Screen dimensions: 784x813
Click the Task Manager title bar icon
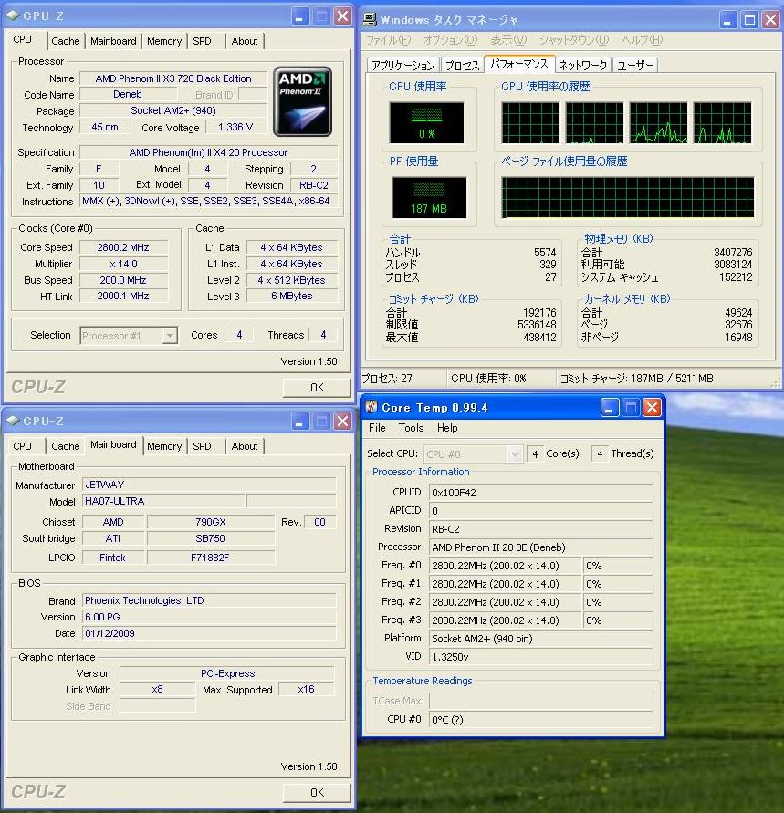tap(370, 20)
